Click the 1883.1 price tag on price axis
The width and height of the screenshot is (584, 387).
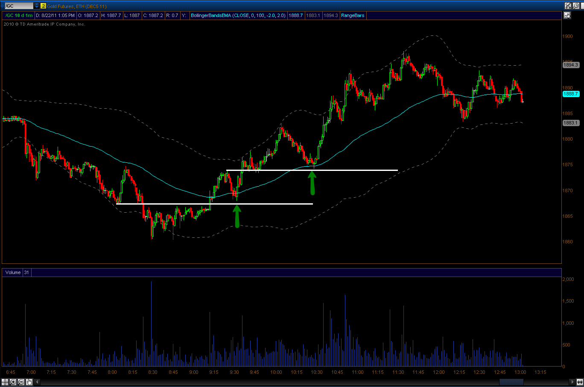click(x=571, y=123)
